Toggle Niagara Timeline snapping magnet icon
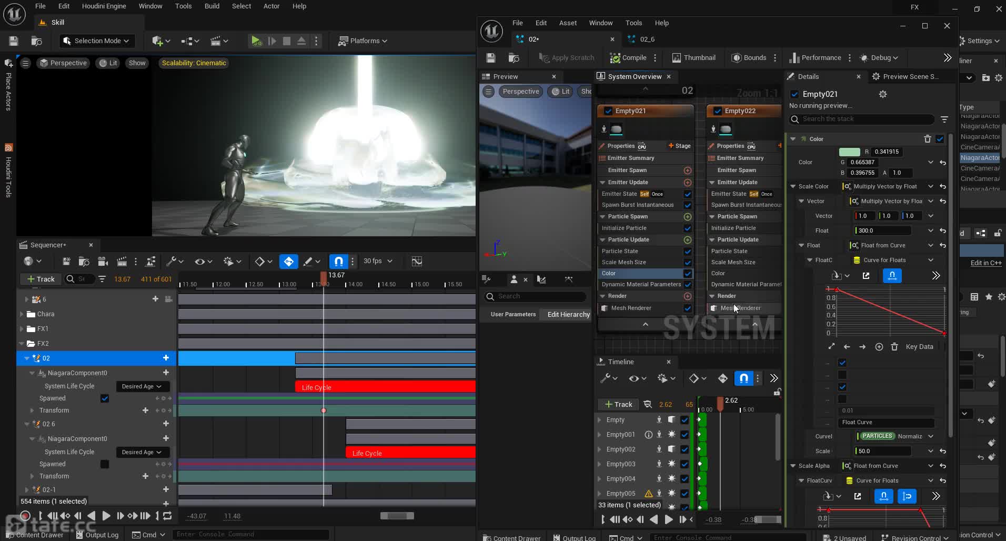This screenshot has height=541, width=1006. click(743, 378)
